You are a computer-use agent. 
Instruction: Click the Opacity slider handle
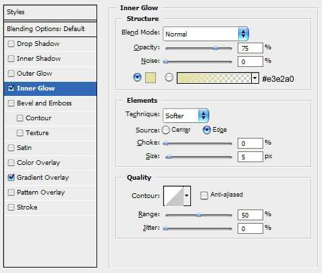(x=216, y=48)
